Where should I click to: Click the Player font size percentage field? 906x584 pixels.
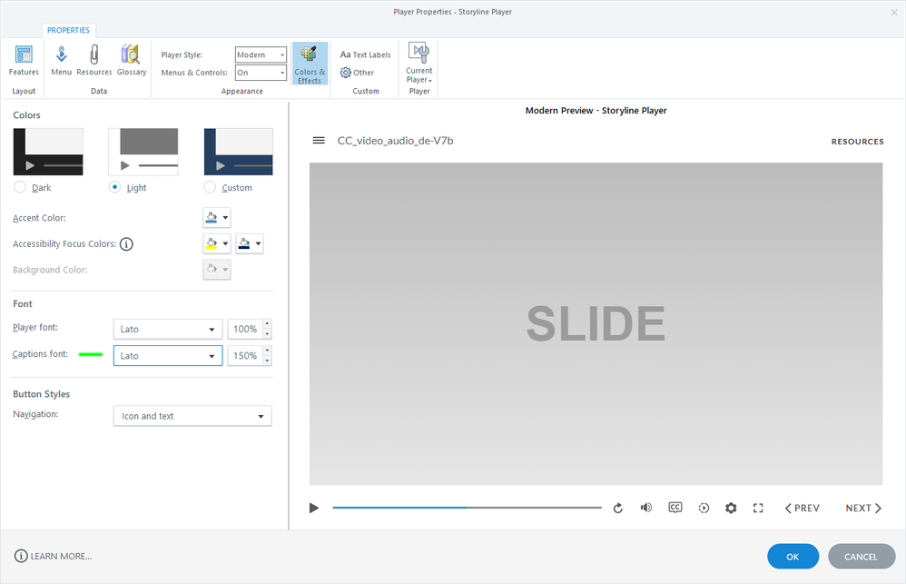[x=244, y=329]
